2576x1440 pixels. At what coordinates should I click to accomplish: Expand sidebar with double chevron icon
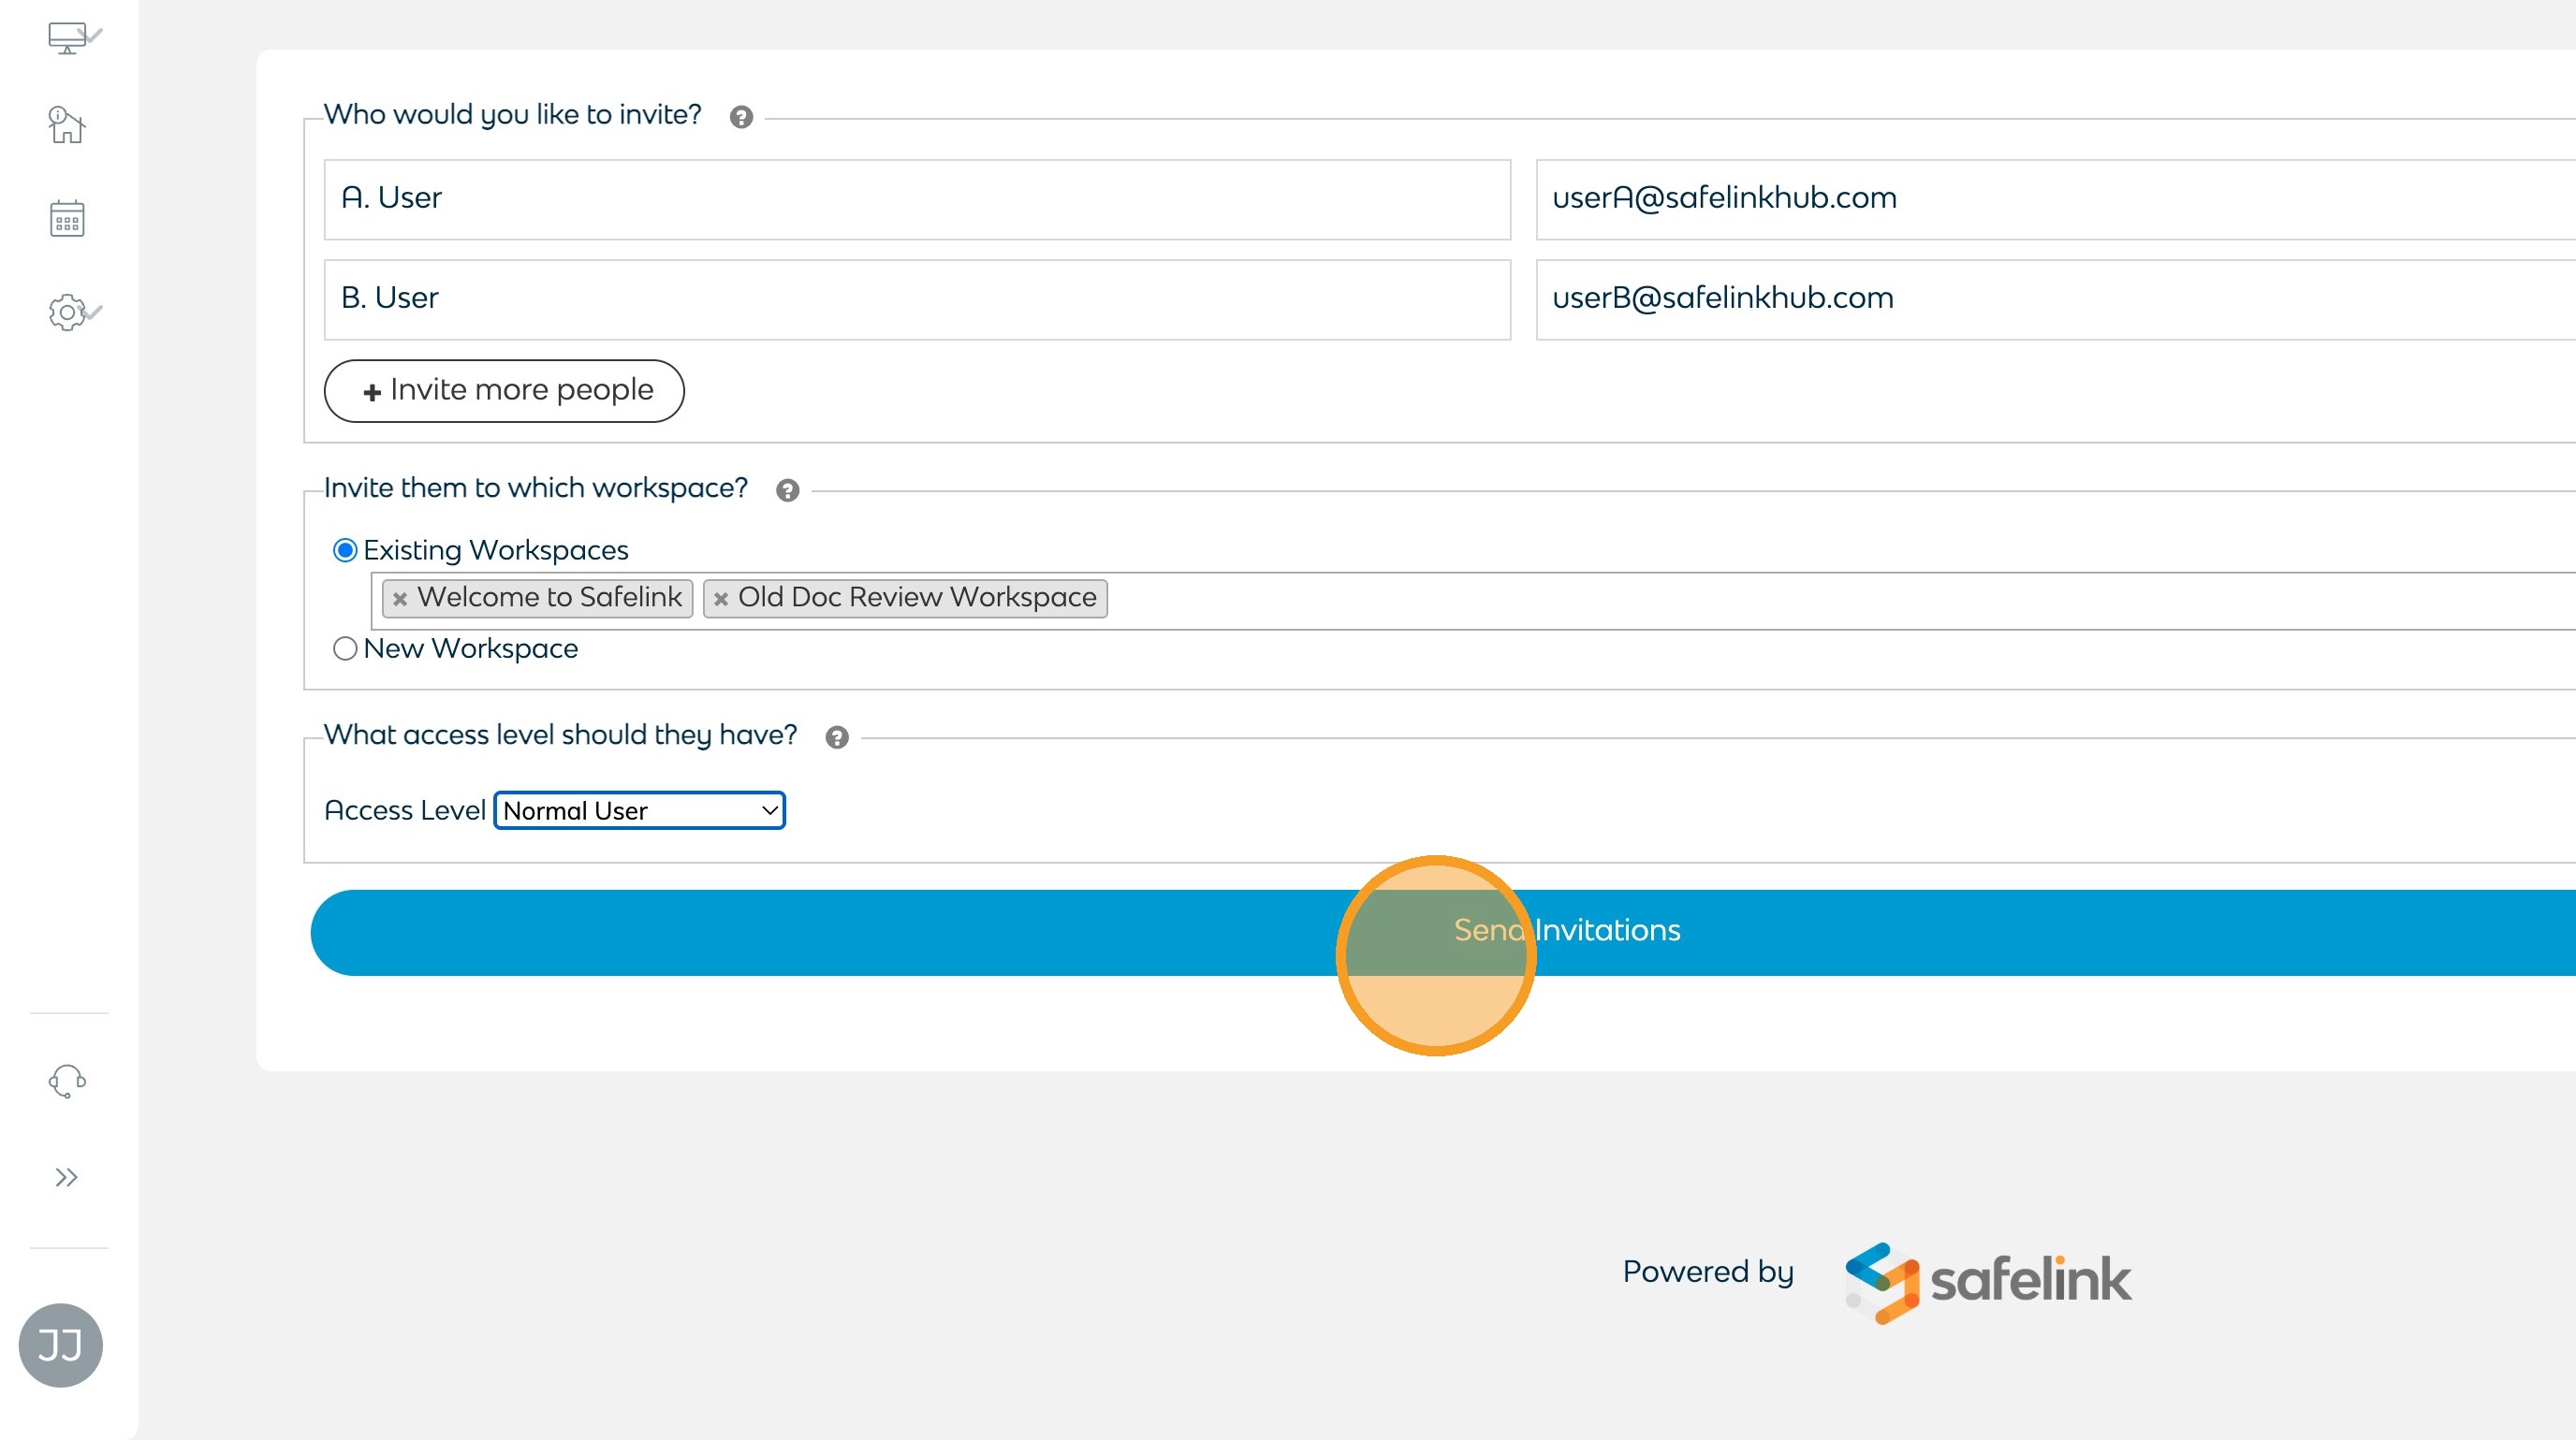point(66,1177)
